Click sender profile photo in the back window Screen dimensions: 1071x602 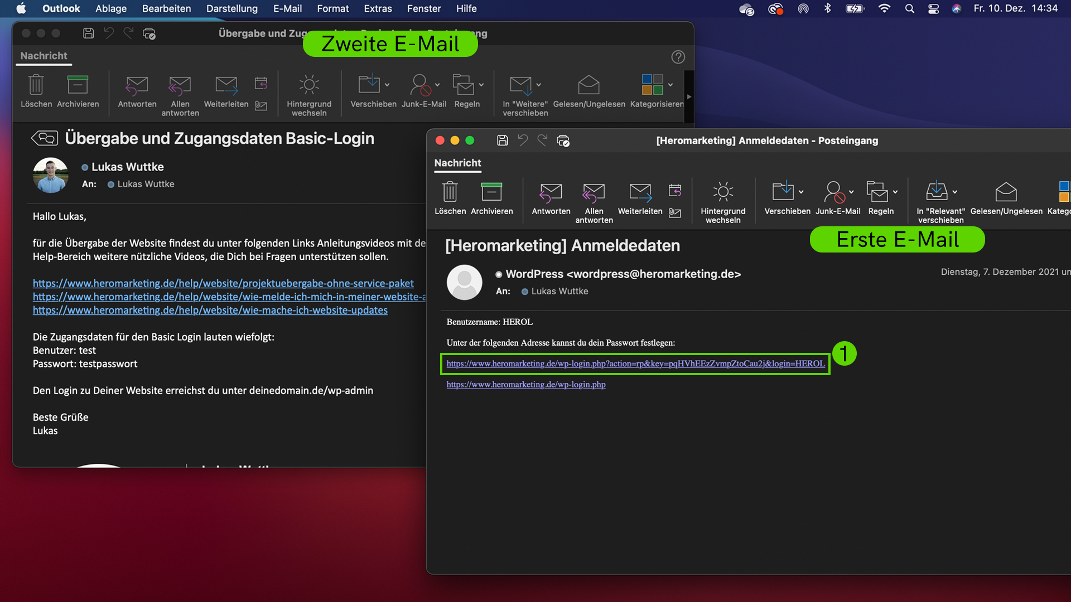50,175
